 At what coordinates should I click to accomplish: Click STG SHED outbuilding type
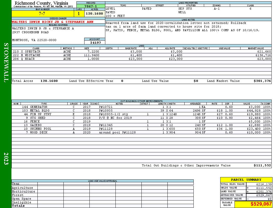38,118
